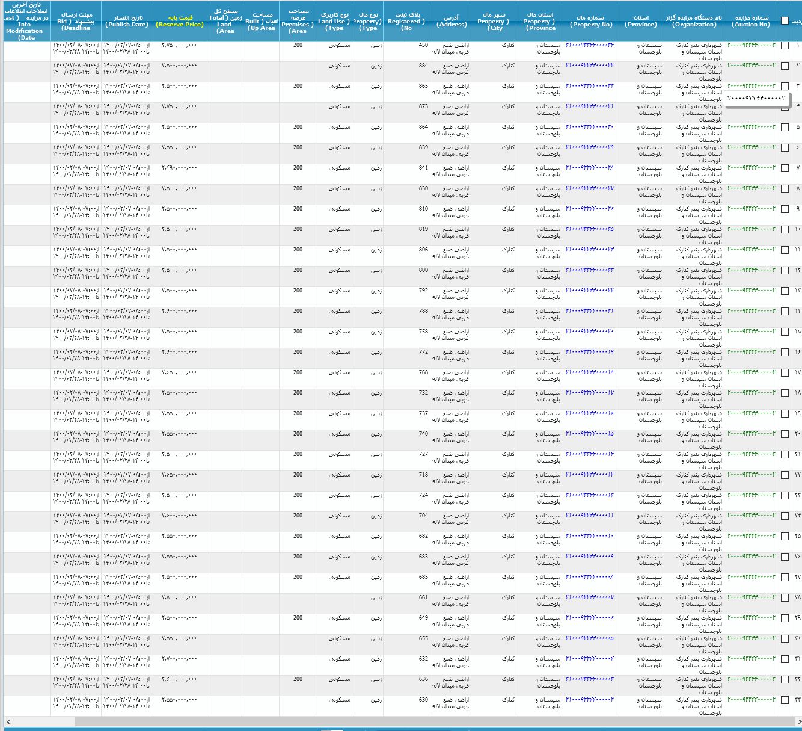
Task: Sort by Auction No column header
Action: [x=751, y=21]
